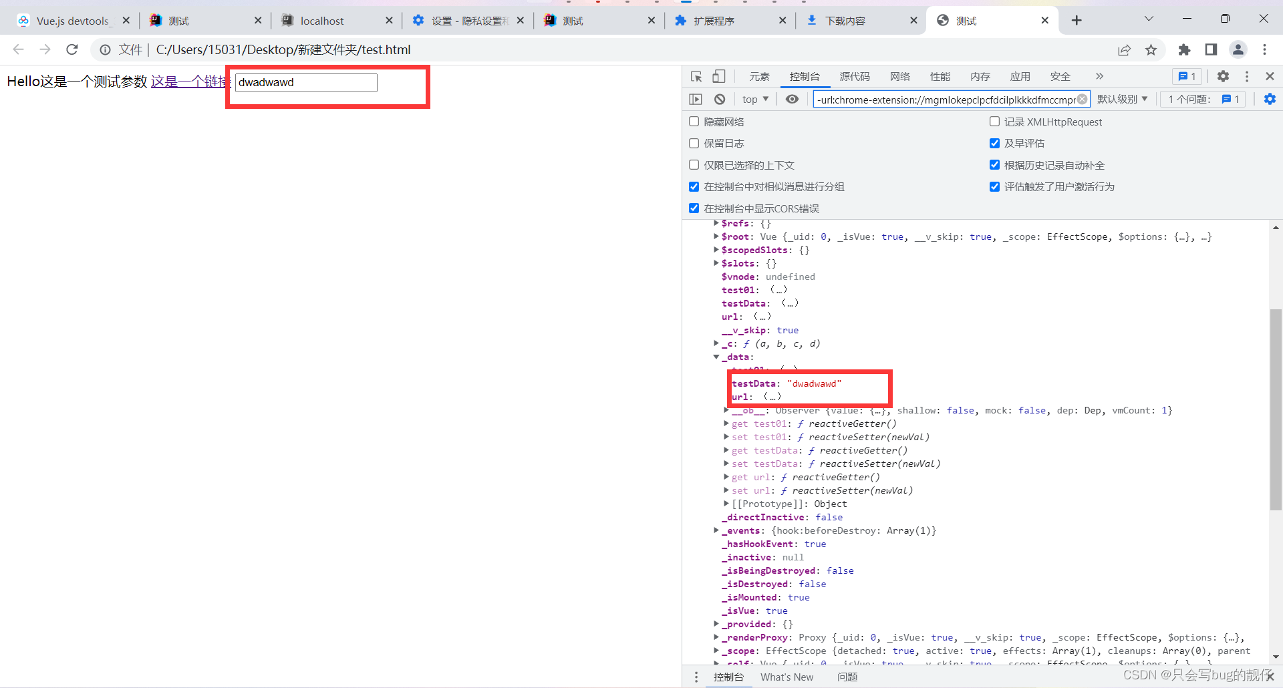Screen dimensions: 1283x688
Task: Reload the page
Action: (x=72, y=49)
